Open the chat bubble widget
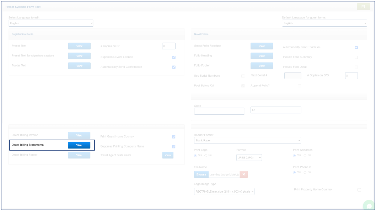This screenshot has width=376, height=211. point(369,206)
